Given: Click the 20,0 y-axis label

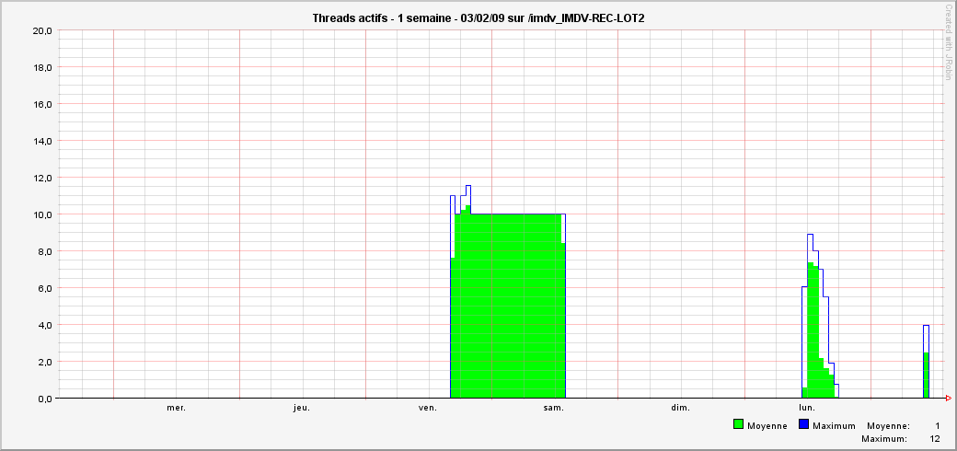Looking at the screenshot, I should (x=41, y=30).
